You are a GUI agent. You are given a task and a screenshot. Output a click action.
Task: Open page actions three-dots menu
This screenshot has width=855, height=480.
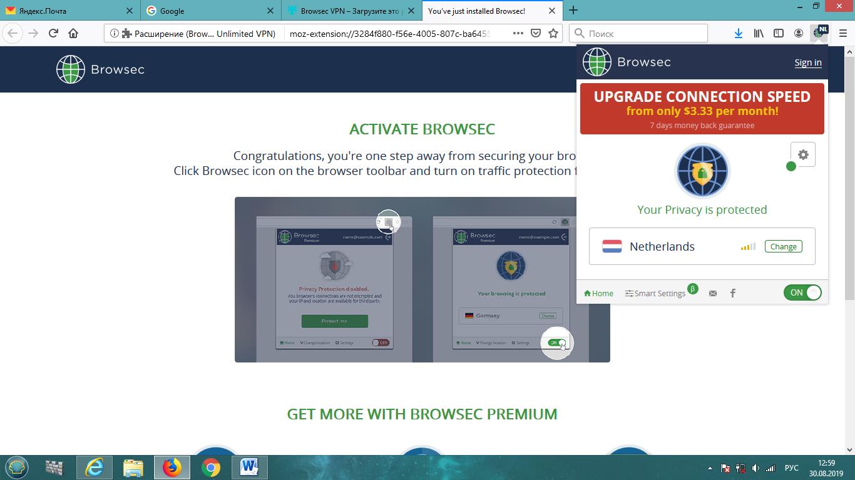[x=518, y=33]
